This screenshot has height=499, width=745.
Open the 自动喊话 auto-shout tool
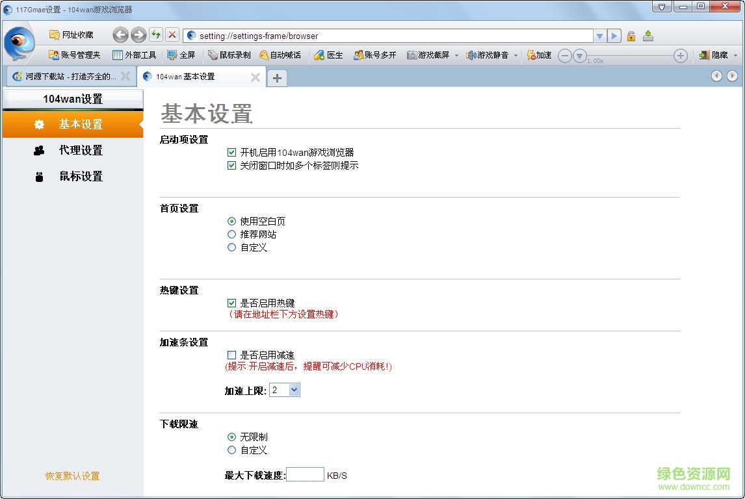pyautogui.click(x=281, y=55)
